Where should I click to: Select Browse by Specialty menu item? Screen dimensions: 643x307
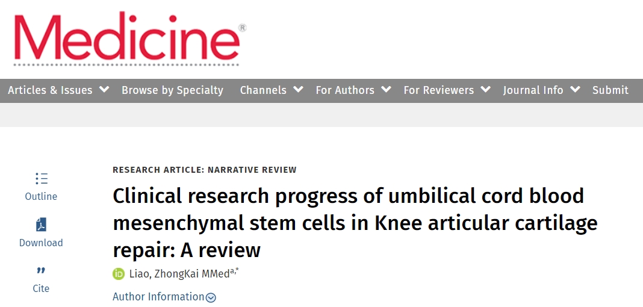[172, 90]
